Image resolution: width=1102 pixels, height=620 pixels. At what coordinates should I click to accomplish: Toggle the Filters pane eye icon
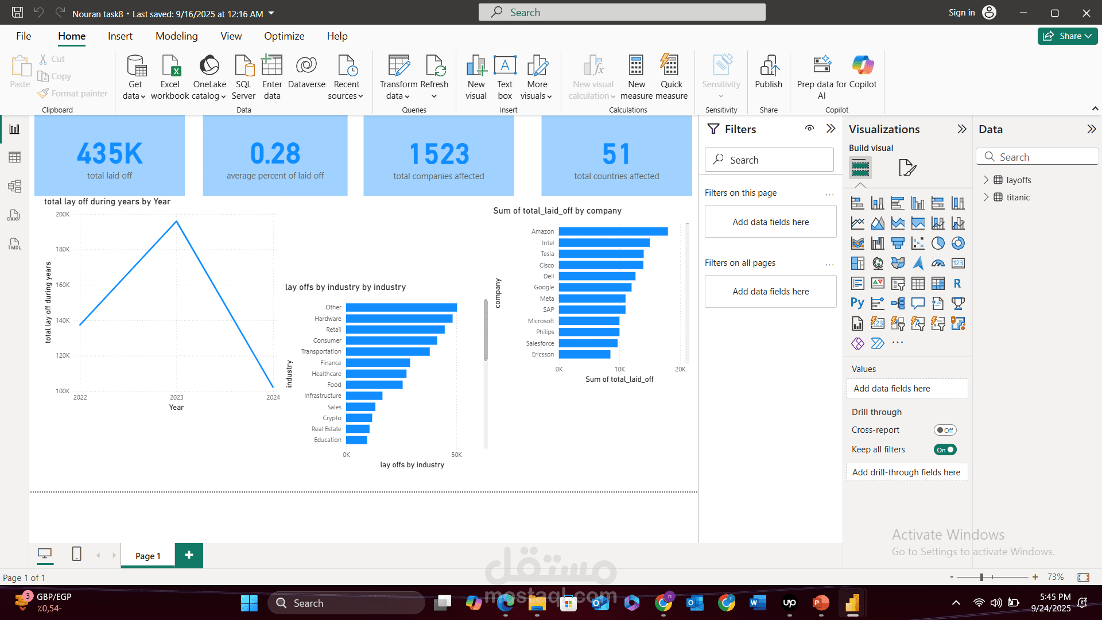coord(809,129)
